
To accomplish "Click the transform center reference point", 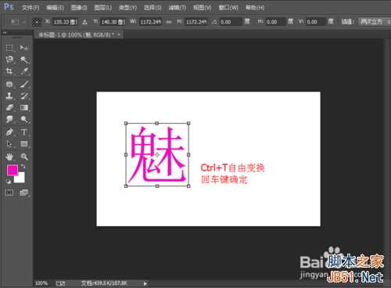I will click(x=157, y=155).
